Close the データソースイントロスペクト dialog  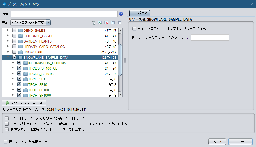(x=252, y=4)
